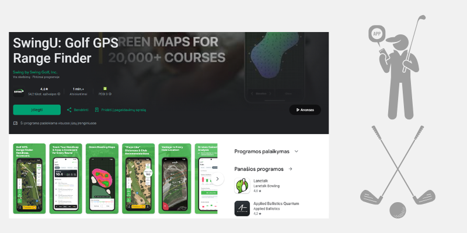
Task: Click the Panašios programos heading
Action: coord(259,169)
